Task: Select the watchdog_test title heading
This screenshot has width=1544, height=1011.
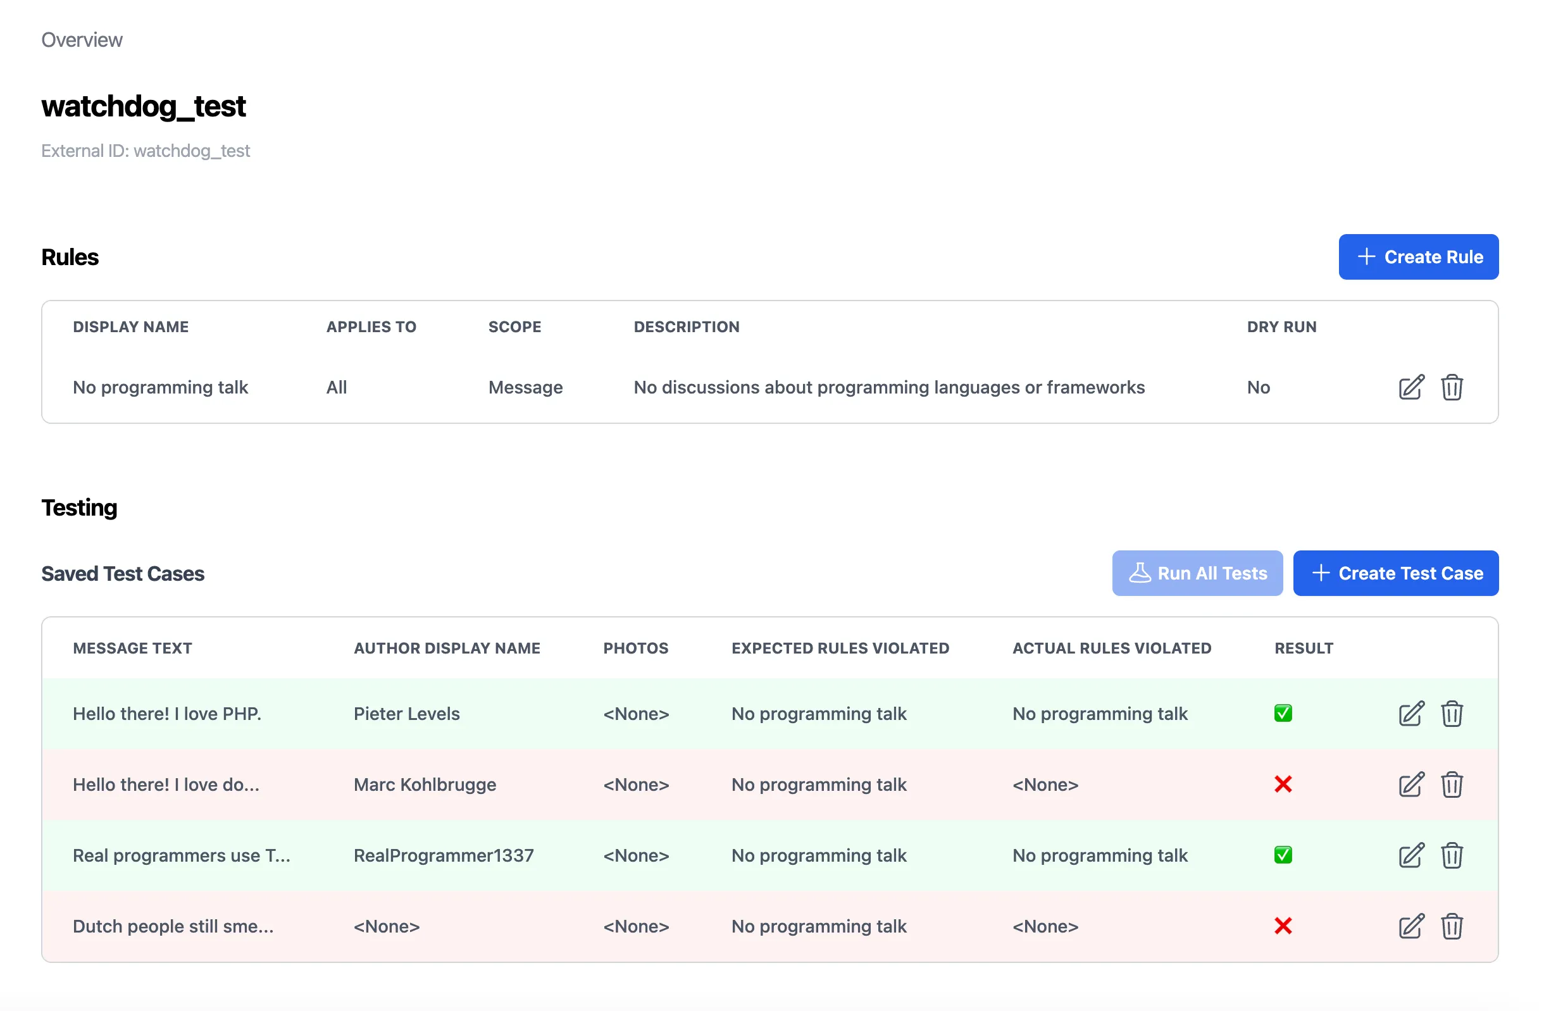Action: coord(144,106)
